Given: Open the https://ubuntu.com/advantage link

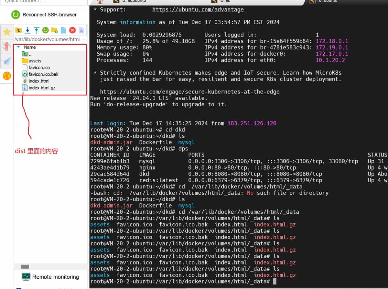Looking at the screenshot, I should coord(198,9).
